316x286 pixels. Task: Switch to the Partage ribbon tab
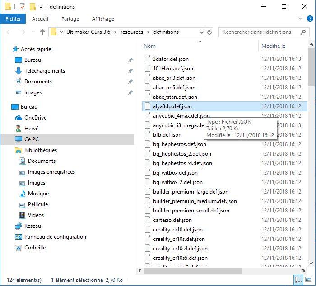[x=70, y=19]
